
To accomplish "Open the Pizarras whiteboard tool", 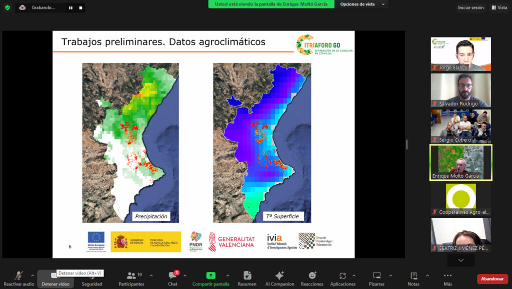I will tap(376, 279).
